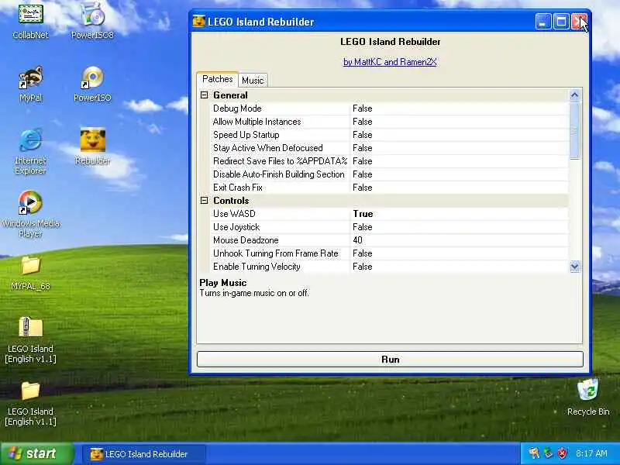Viewport: 620px width, 465px height.
Task: Click the red shield tray icon
Action: click(x=562, y=453)
